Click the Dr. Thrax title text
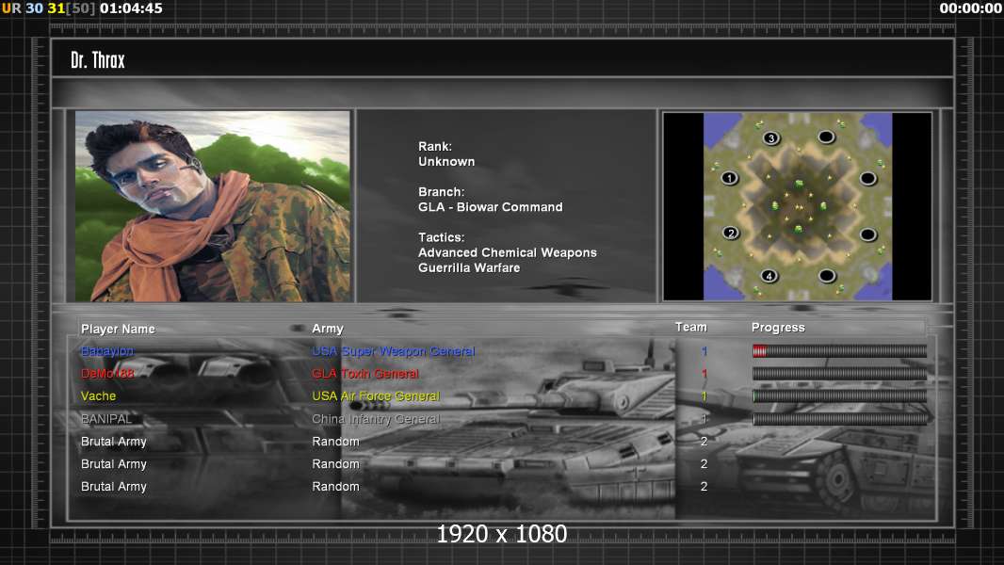Screen dimensions: 1004x565 [x=97, y=60]
